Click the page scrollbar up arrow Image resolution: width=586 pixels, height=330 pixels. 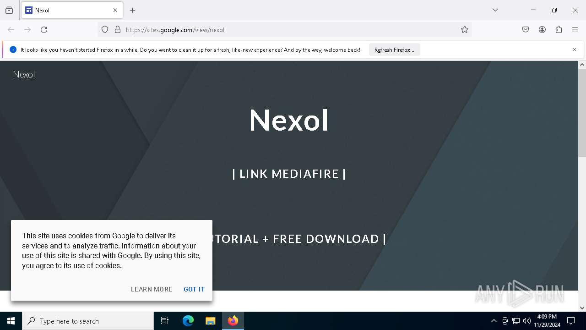click(x=582, y=65)
